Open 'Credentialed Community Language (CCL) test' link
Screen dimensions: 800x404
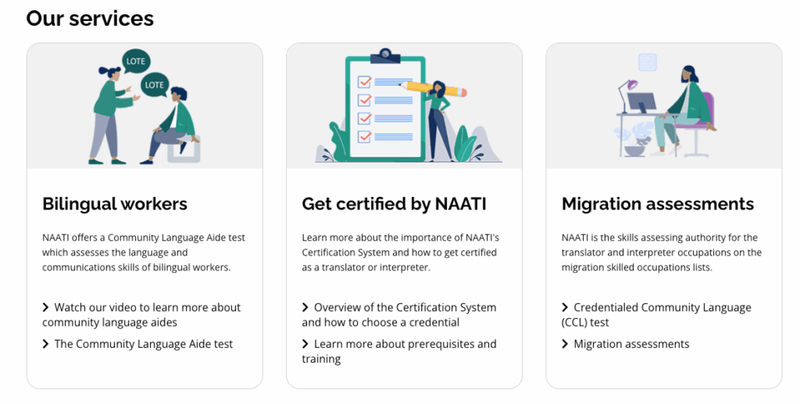(x=656, y=315)
